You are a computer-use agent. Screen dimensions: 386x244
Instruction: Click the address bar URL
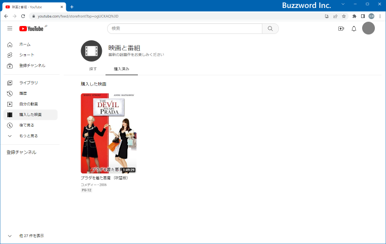(78, 16)
